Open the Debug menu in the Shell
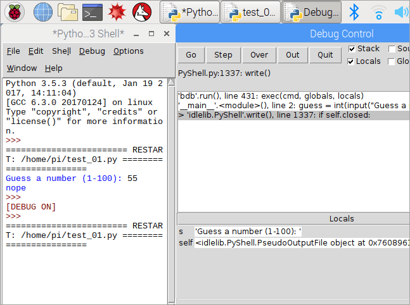The height and width of the screenshot is (305, 410). click(92, 51)
